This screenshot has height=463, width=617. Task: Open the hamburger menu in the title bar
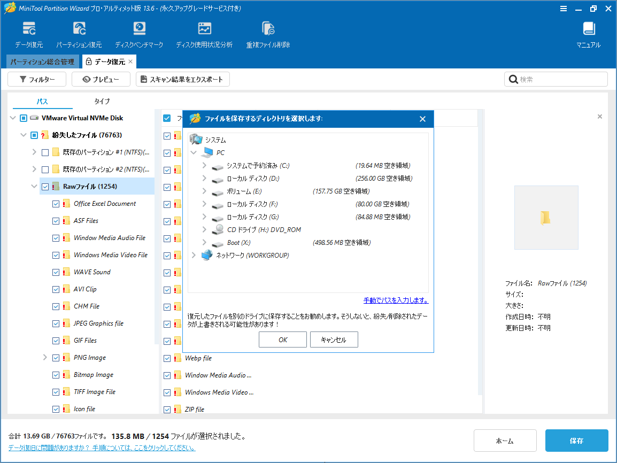564,9
